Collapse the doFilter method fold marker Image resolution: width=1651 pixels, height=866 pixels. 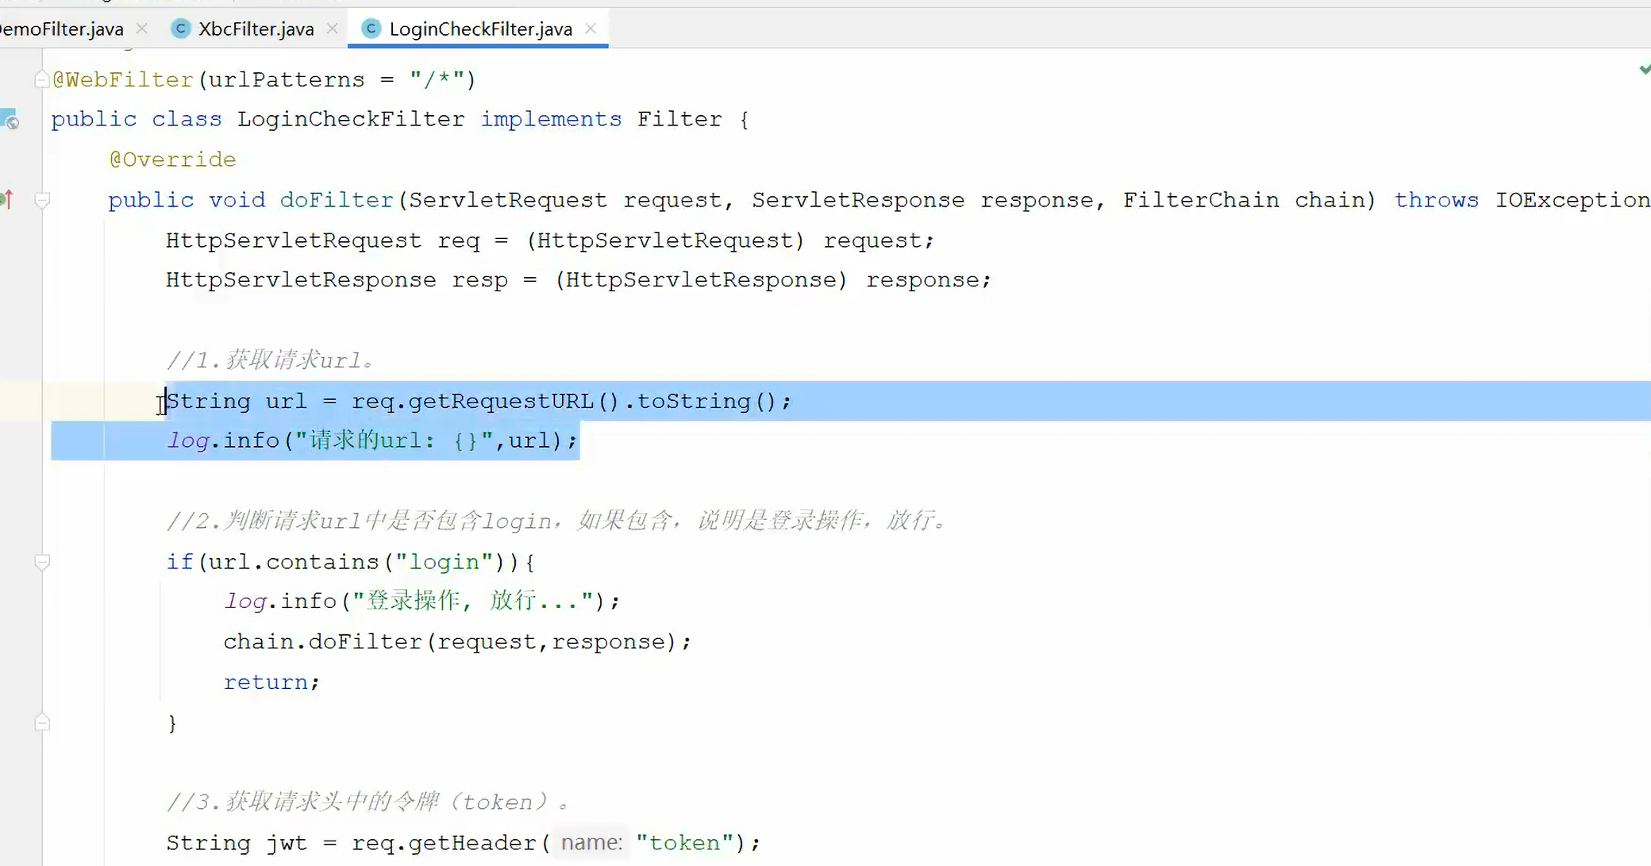(43, 200)
